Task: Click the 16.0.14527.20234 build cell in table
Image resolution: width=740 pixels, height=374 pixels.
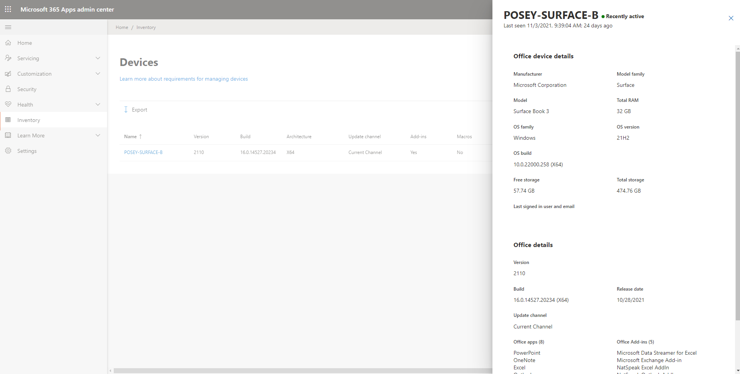Action: point(258,152)
